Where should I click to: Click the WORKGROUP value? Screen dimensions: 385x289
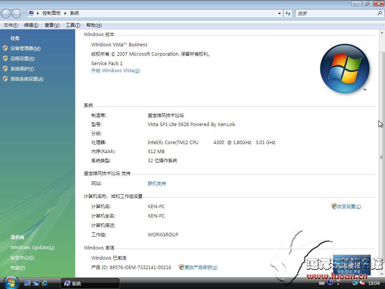pos(163,235)
